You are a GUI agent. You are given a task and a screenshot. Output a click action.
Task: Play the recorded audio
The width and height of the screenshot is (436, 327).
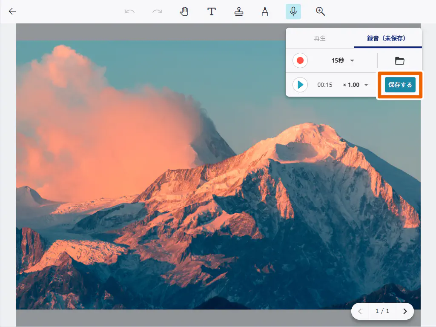(300, 85)
